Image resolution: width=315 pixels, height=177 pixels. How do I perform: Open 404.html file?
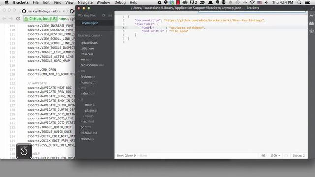(86, 59)
